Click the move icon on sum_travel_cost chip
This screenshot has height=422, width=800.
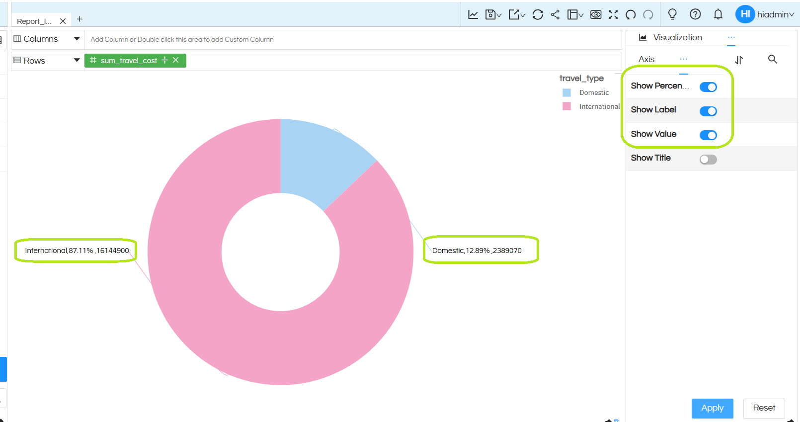[x=164, y=60]
